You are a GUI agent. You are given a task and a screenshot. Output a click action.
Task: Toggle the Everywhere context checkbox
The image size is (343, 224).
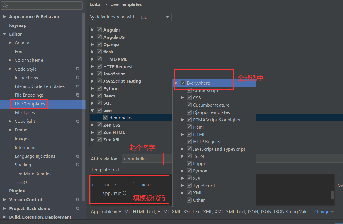(x=183, y=83)
